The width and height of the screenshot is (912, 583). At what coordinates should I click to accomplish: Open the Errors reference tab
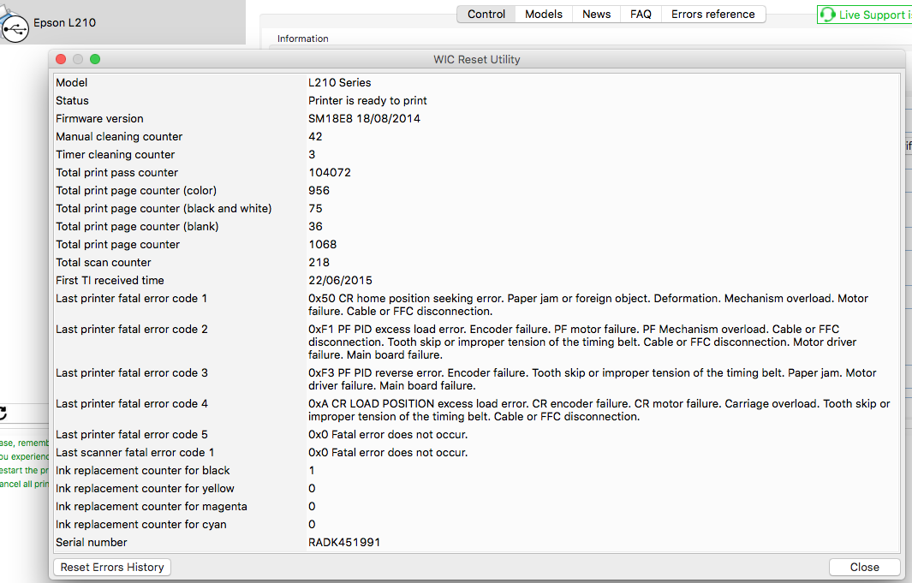(712, 14)
